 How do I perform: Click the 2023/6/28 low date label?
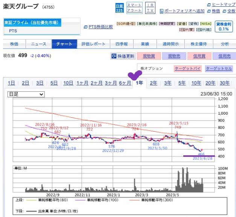(203, 158)
